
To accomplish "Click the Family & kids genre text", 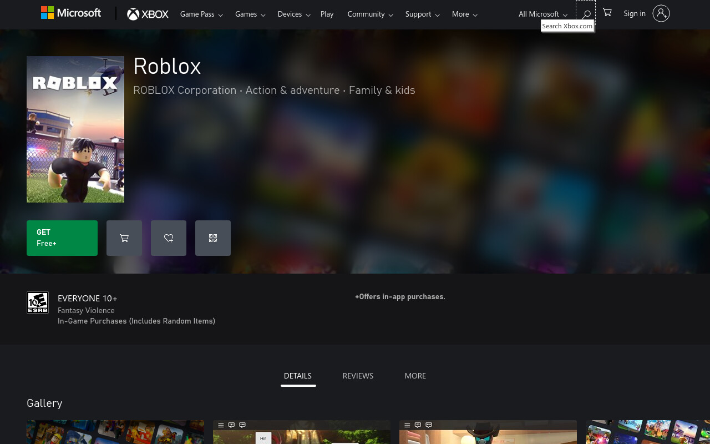I will pos(382,90).
